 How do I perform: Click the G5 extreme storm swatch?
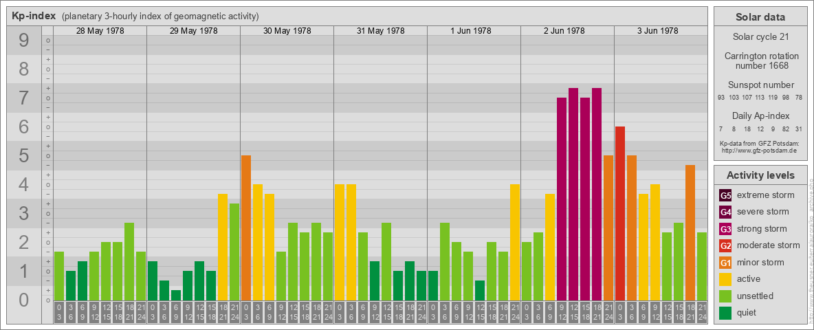725,196
